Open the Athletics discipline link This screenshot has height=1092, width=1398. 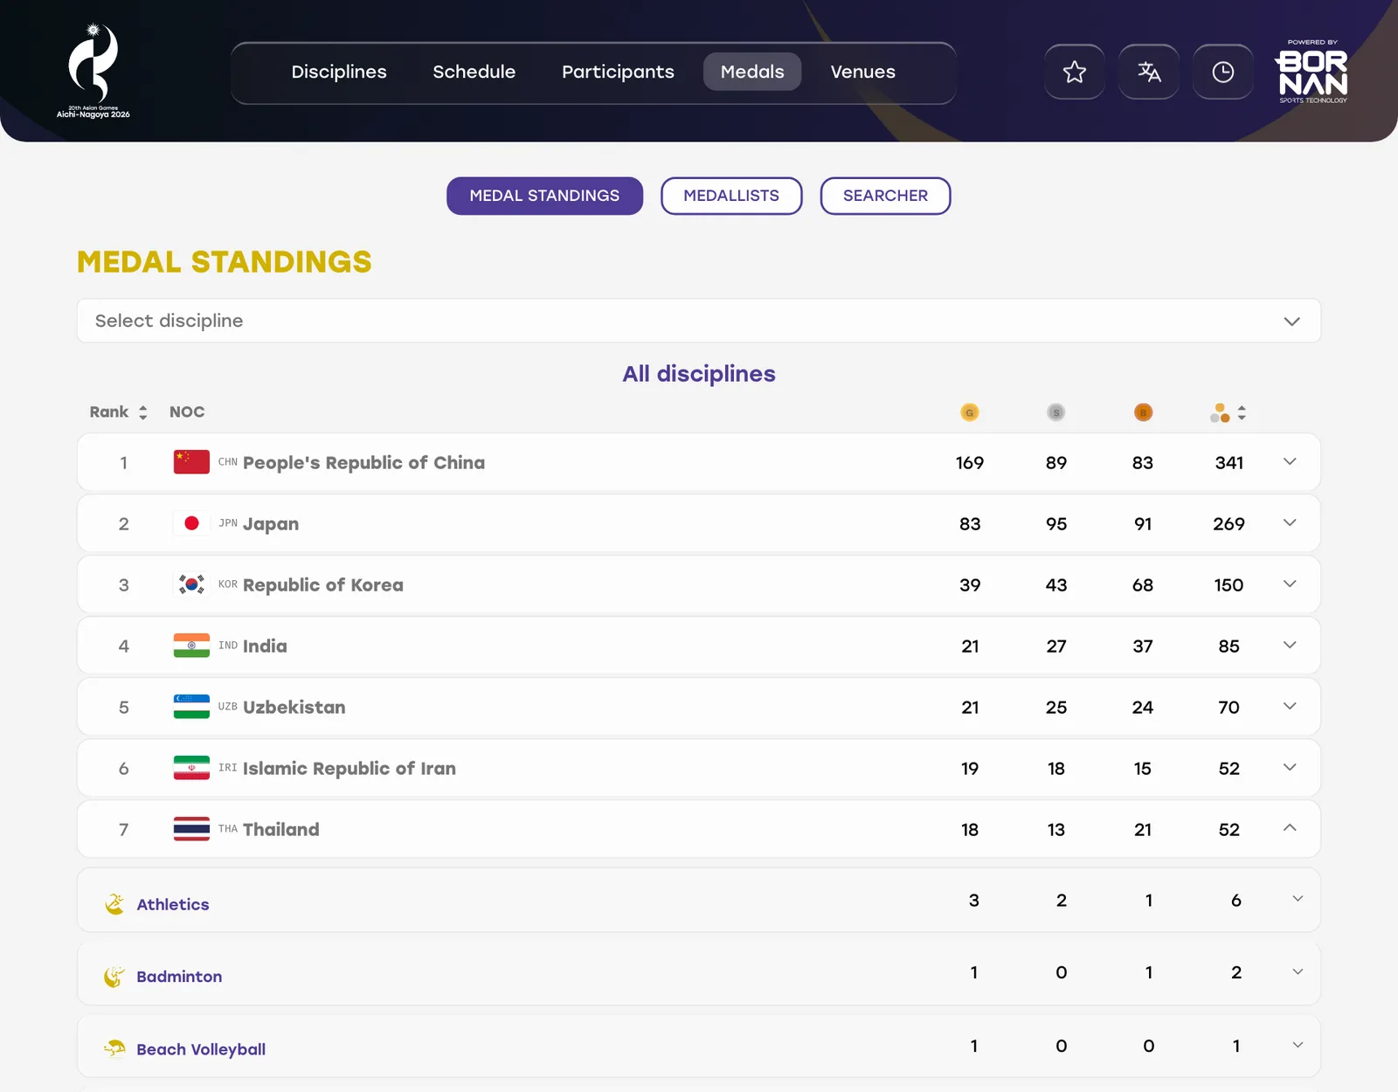click(173, 904)
